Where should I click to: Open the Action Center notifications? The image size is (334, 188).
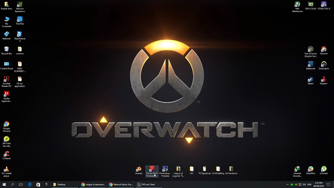[x=328, y=184]
